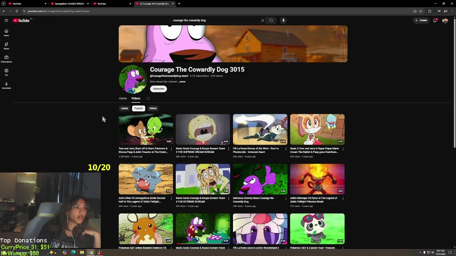The image size is (456, 256).
Task: Select the channel Videos tab
Action: (136, 98)
